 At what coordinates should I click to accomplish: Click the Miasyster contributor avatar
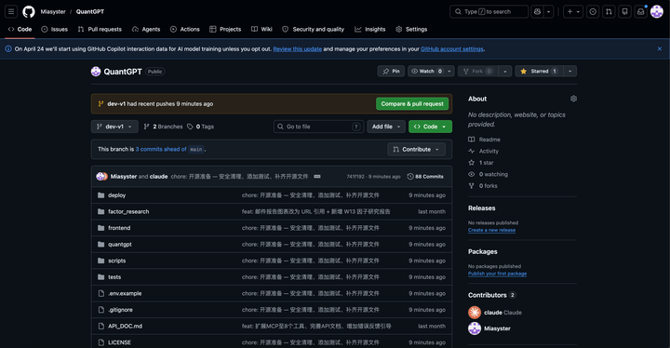click(x=475, y=328)
